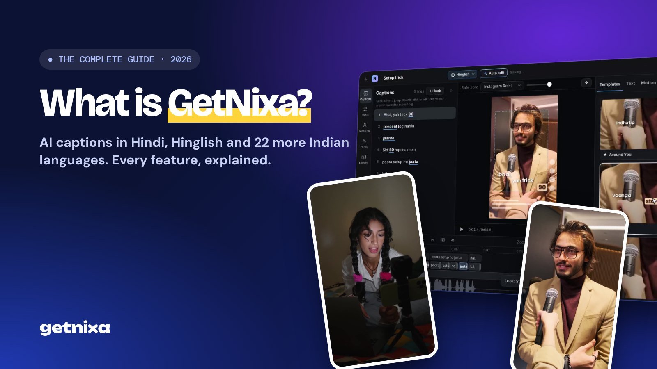
Task: Select caption line "Bhai, yah trick 90"
Action: [415, 114]
